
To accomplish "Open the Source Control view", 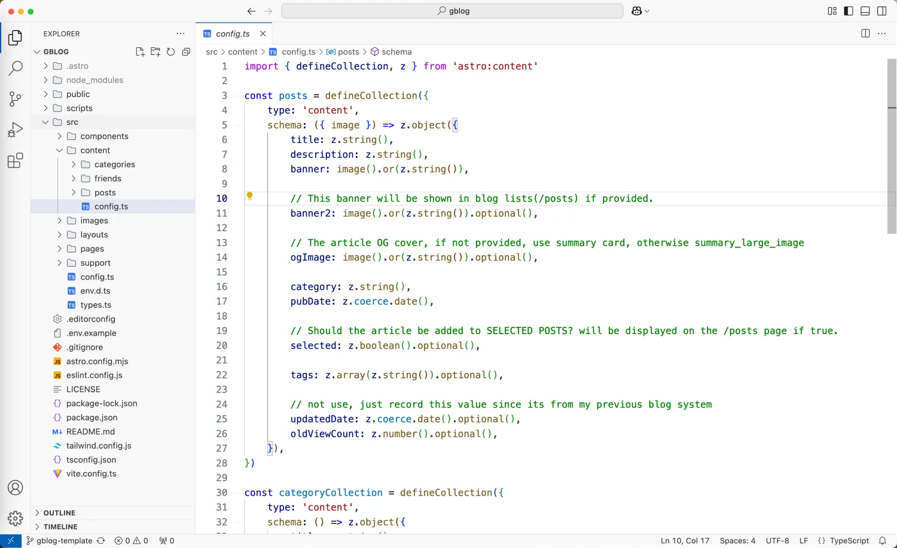I will click(x=16, y=99).
